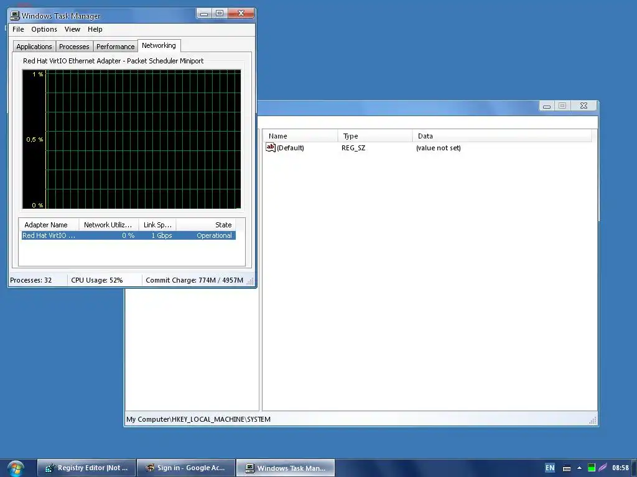Select the (Default) value name
Image resolution: width=637 pixels, height=477 pixels.
pos(290,148)
